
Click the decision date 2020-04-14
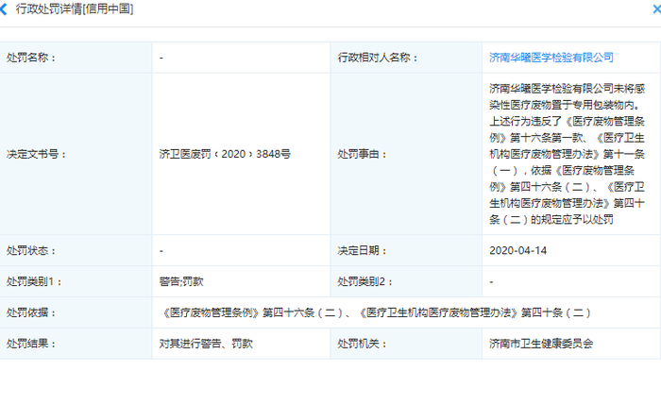(517, 250)
